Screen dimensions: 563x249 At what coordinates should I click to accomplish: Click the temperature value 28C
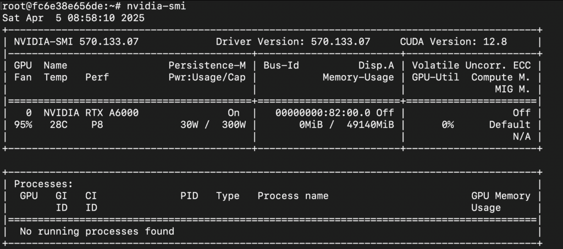click(x=58, y=125)
